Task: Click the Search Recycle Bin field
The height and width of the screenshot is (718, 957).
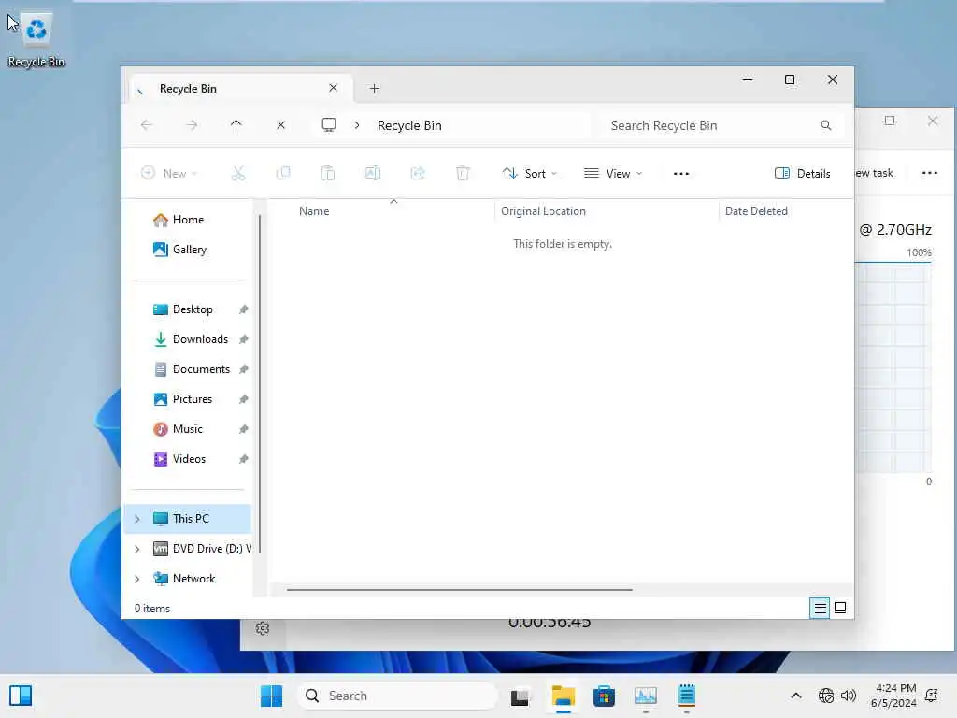Action: pos(721,125)
